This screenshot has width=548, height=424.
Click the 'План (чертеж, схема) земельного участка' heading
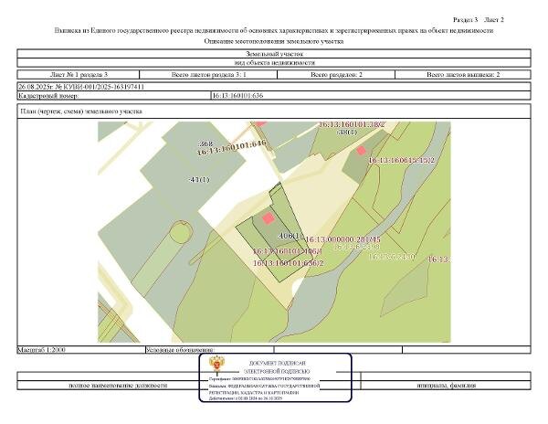81,111
